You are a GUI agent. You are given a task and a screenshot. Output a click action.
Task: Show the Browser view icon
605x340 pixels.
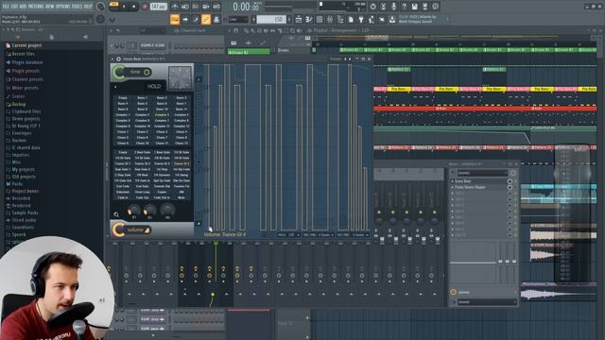pos(340,19)
